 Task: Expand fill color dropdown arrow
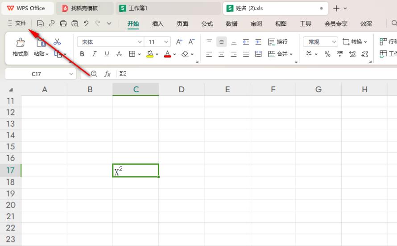pos(157,54)
